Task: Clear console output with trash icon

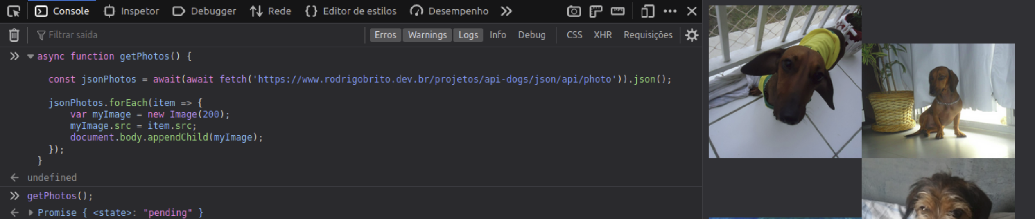Action: 14,35
